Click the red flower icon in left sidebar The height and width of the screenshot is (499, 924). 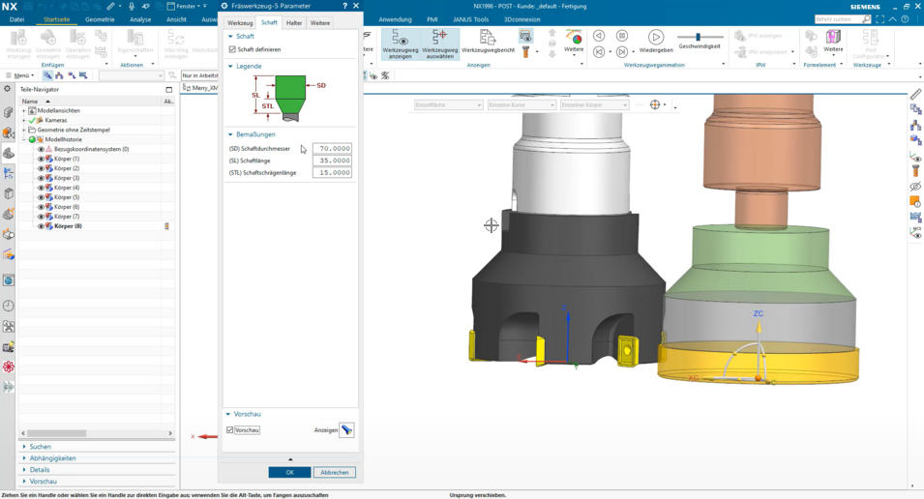pyautogui.click(x=9, y=367)
